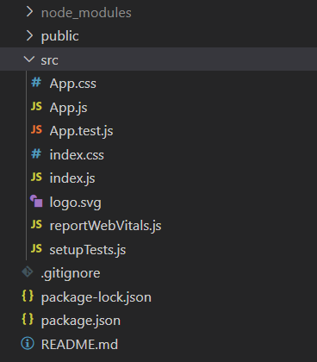317x362 pixels.
Task: Click the braces icon beside package-lock.json
Action: coord(28,296)
